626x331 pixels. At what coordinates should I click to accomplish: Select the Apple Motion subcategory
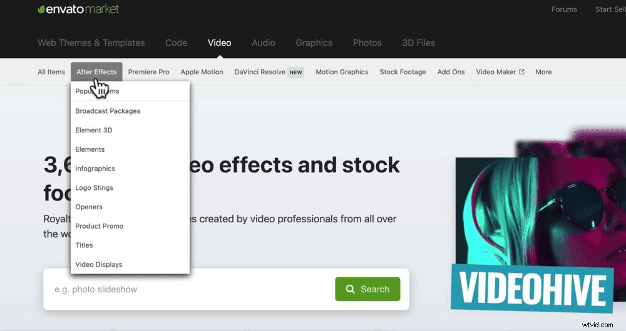pyautogui.click(x=202, y=72)
